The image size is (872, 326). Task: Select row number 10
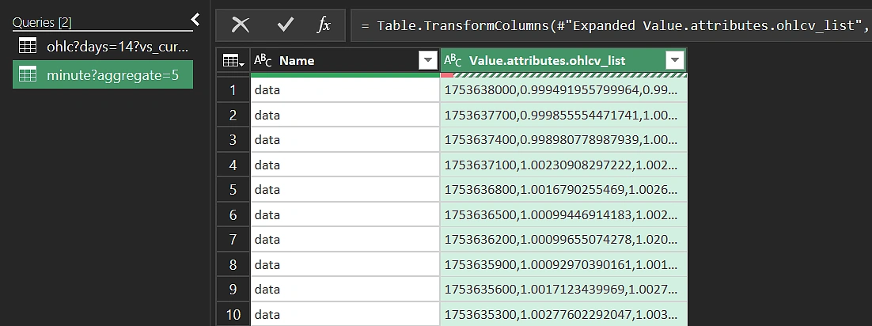coord(233,314)
